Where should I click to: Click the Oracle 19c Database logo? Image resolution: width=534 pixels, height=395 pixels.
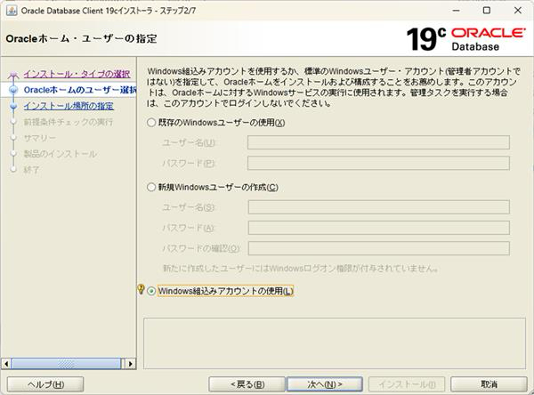(464, 38)
